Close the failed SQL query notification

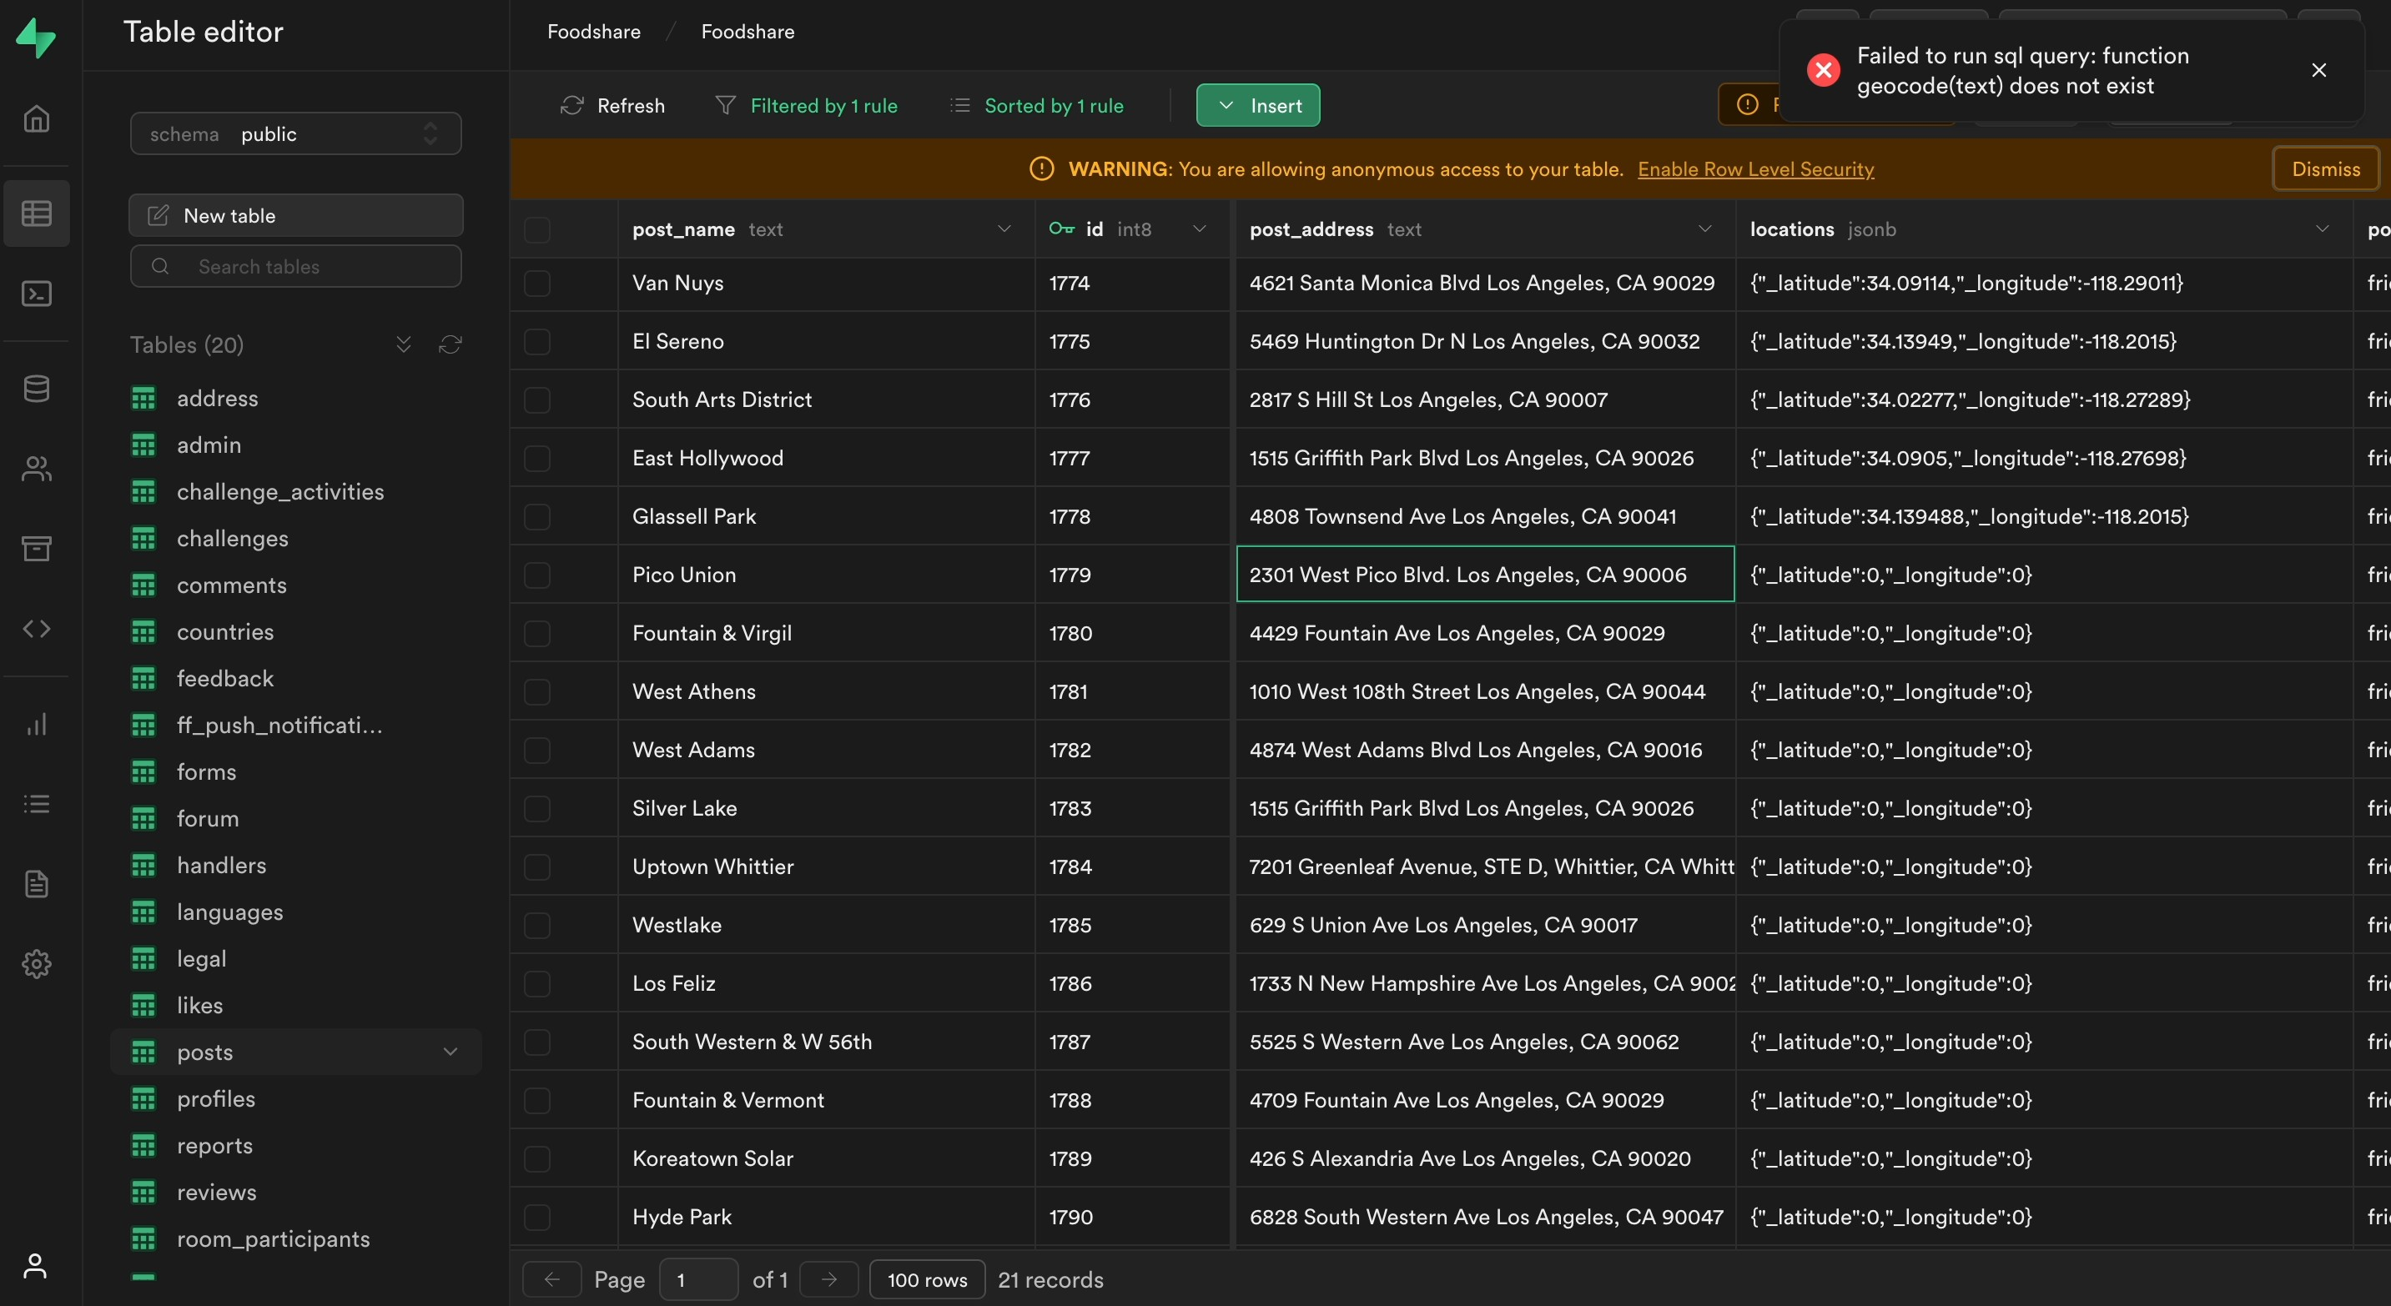click(2318, 71)
